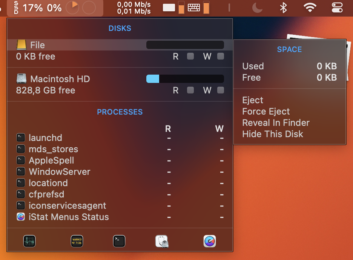Select the WindowServer process row
The height and width of the screenshot is (260, 353).
tap(120, 171)
